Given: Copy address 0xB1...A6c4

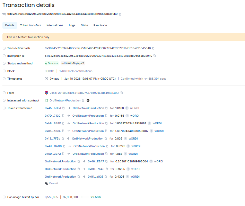Looking at the screenshot, I should (63, 131).
